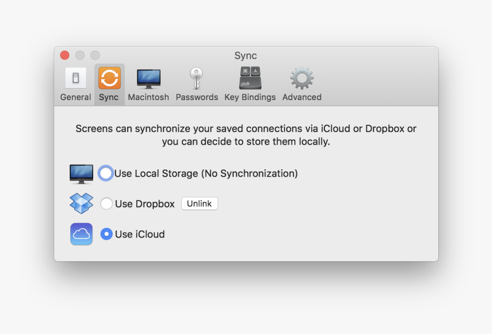Switch to the Key Bindings tab label
The width and height of the screenshot is (492, 334).
click(x=250, y=98)
